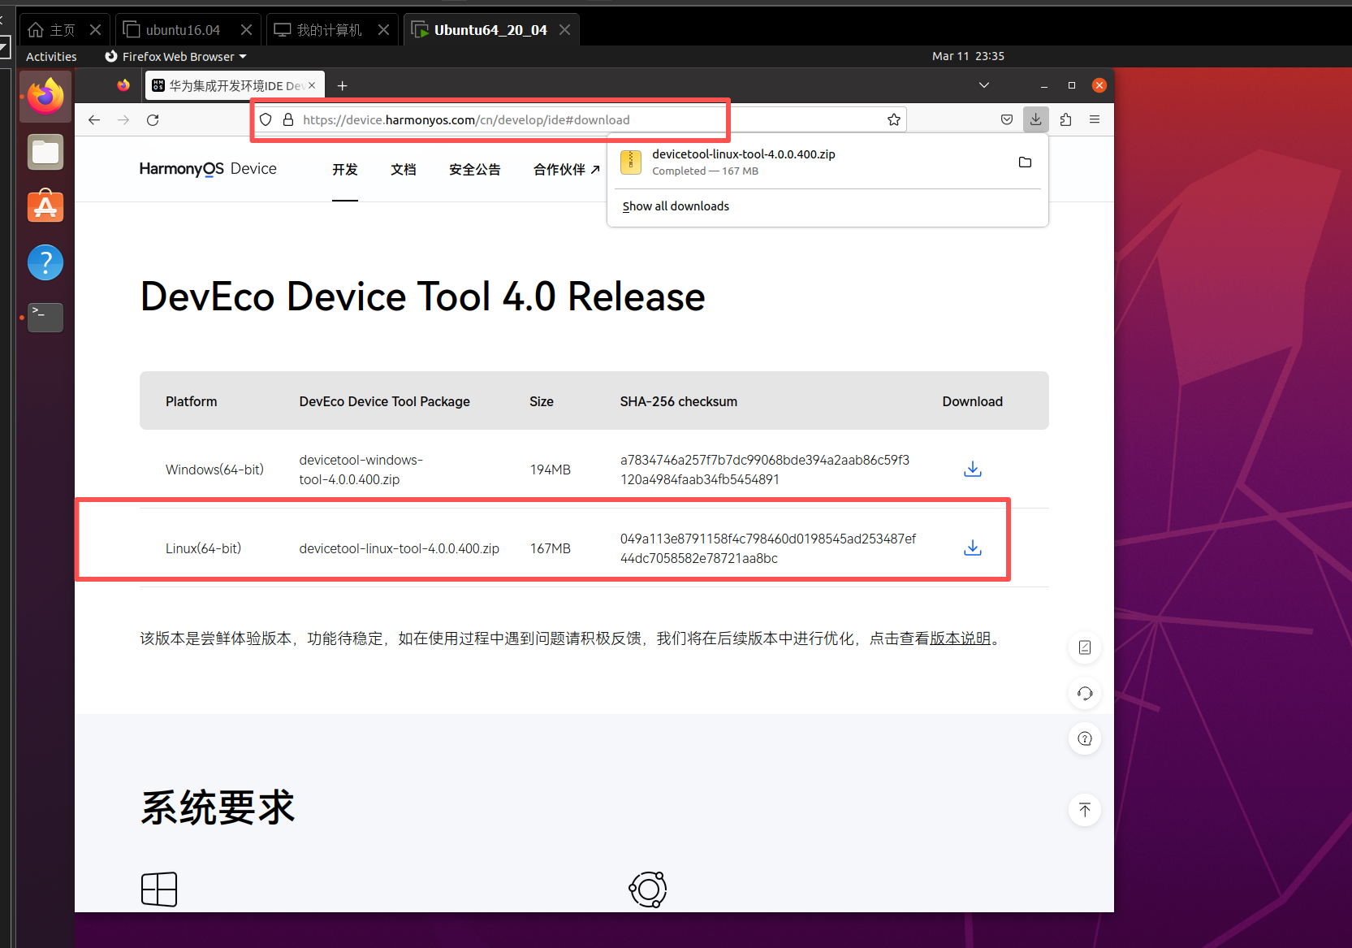
Task: Open the Files app in dock
Action: click(x=45, y=152)
